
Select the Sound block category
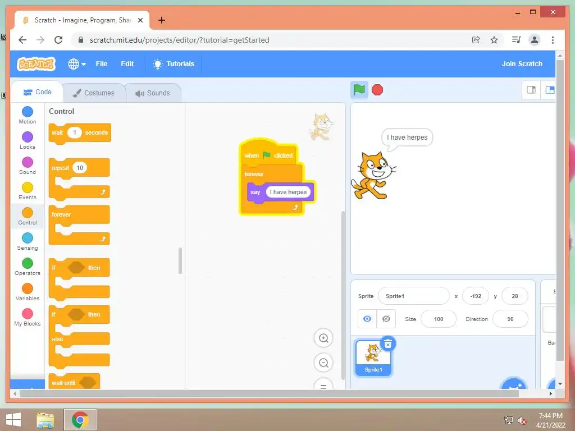[28, 166]
